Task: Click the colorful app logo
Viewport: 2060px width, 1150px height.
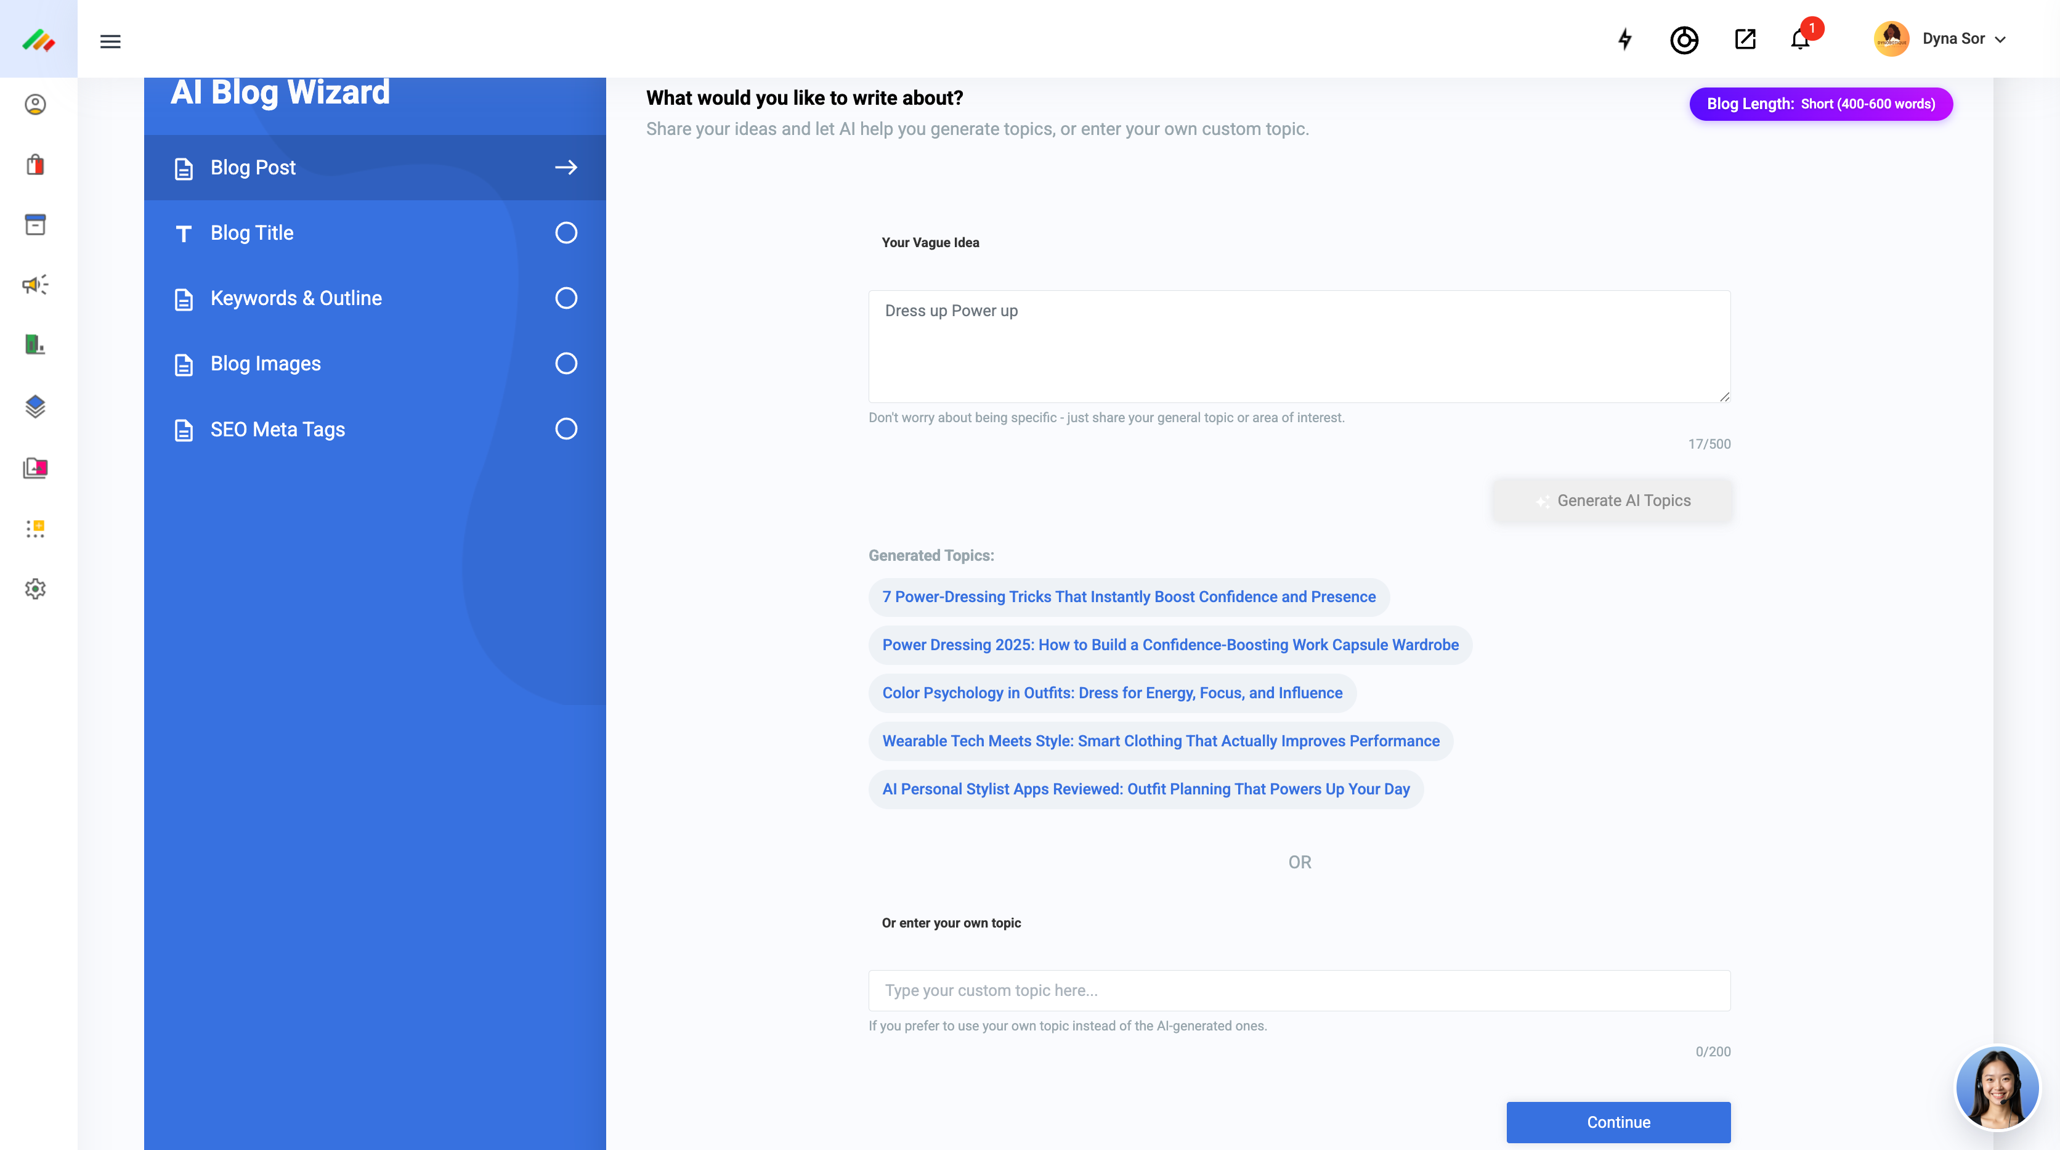Action: [38, 39]
